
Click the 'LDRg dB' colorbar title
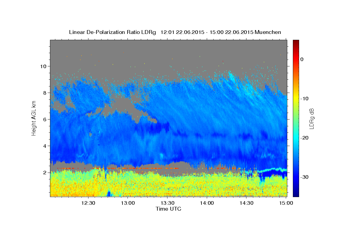312,119
